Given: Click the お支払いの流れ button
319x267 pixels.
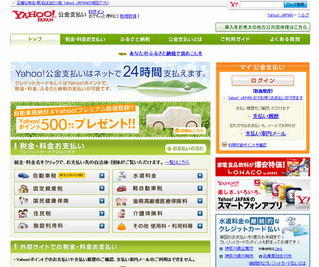Looking at the screenshot, I should pos(186,148).
